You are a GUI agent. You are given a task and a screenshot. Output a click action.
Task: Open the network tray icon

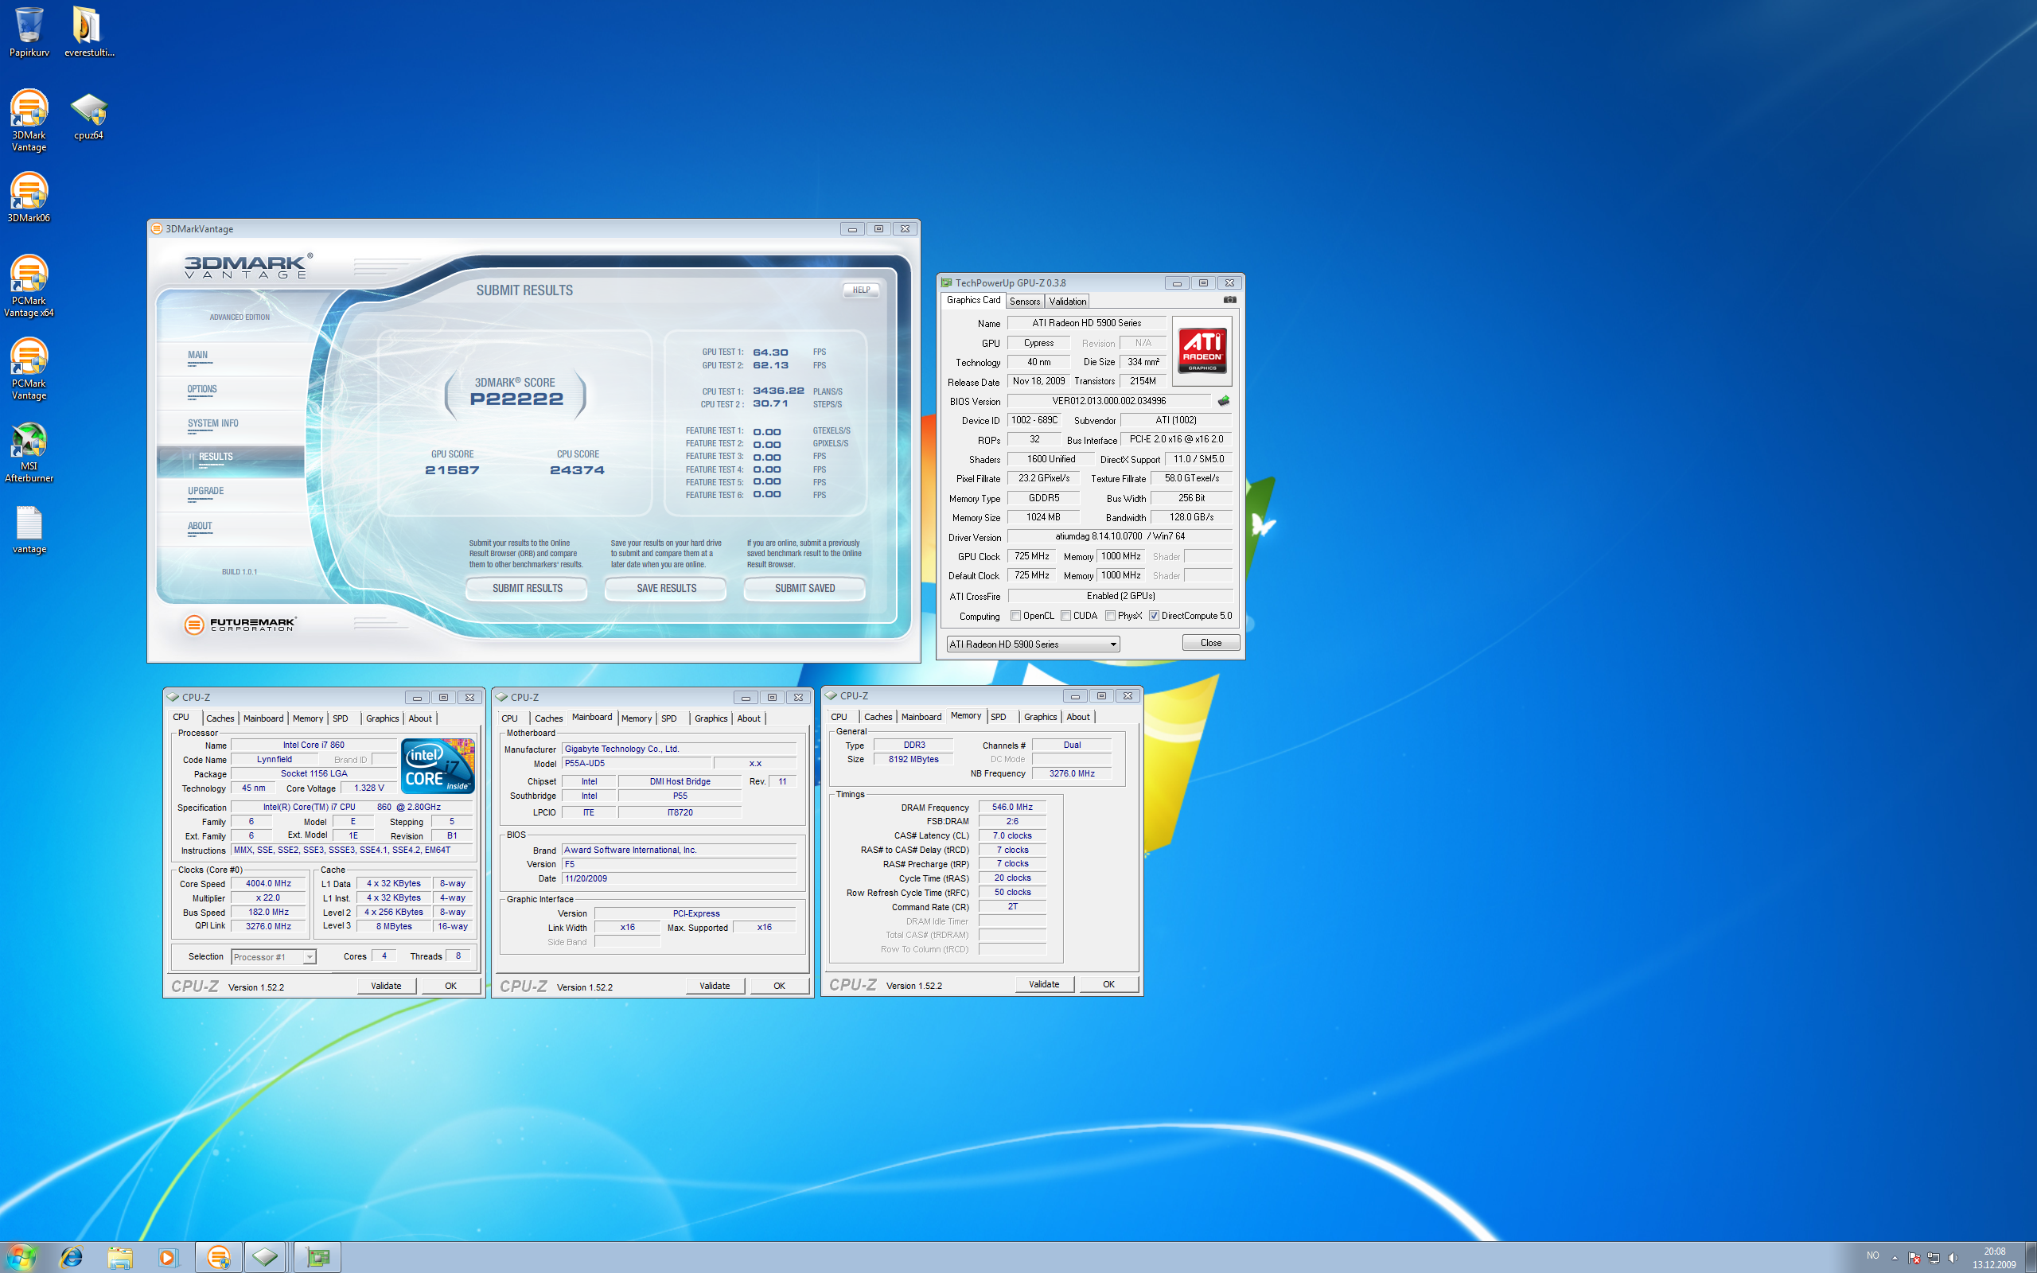(x=1934, y=1258)
